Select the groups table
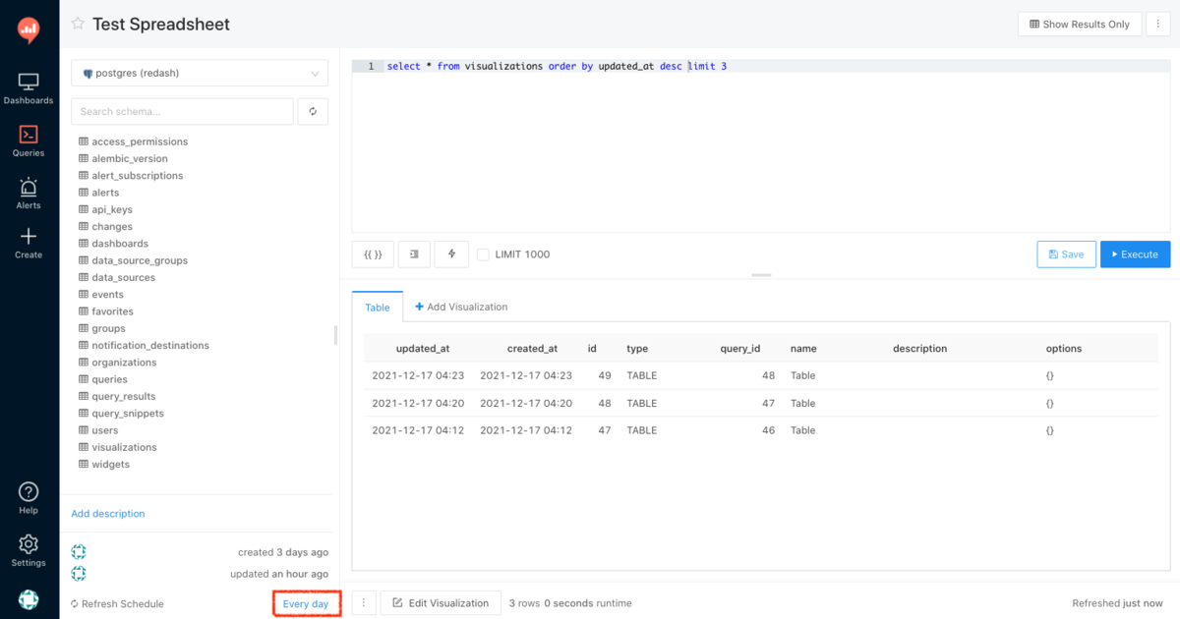Screen dimensions: 1180x619 point(109,328)
